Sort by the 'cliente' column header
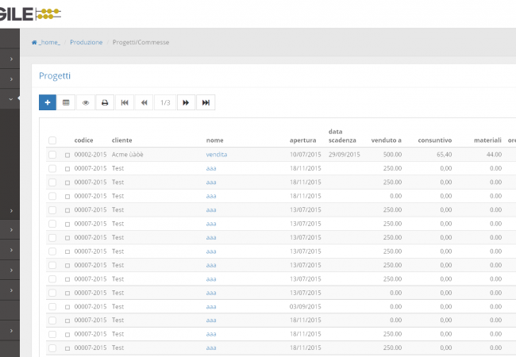The height and width of the screenshot is (357, 516). (121, 140)
